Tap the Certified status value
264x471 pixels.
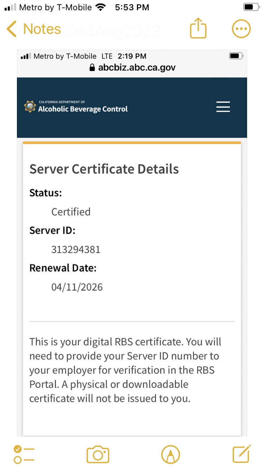click(x=71, y=212)
